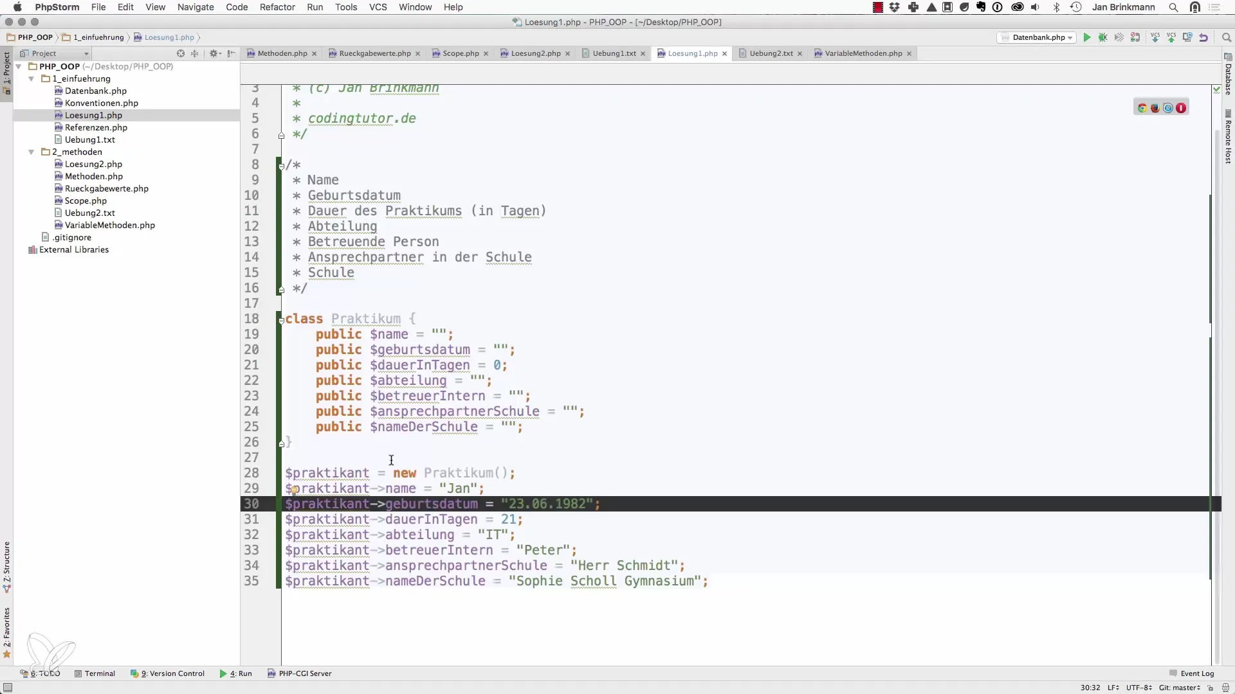Screen dimensions: 1235x694
Task: Open Referenzen.php in project tree
Action: click(x=96, y=128)
